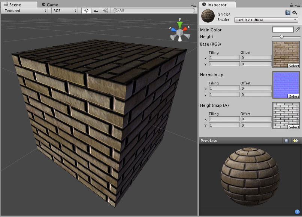The width and height of the screenshot is (302, 217).
Task: Click Select under the Base texture
Action: [294, 66]
